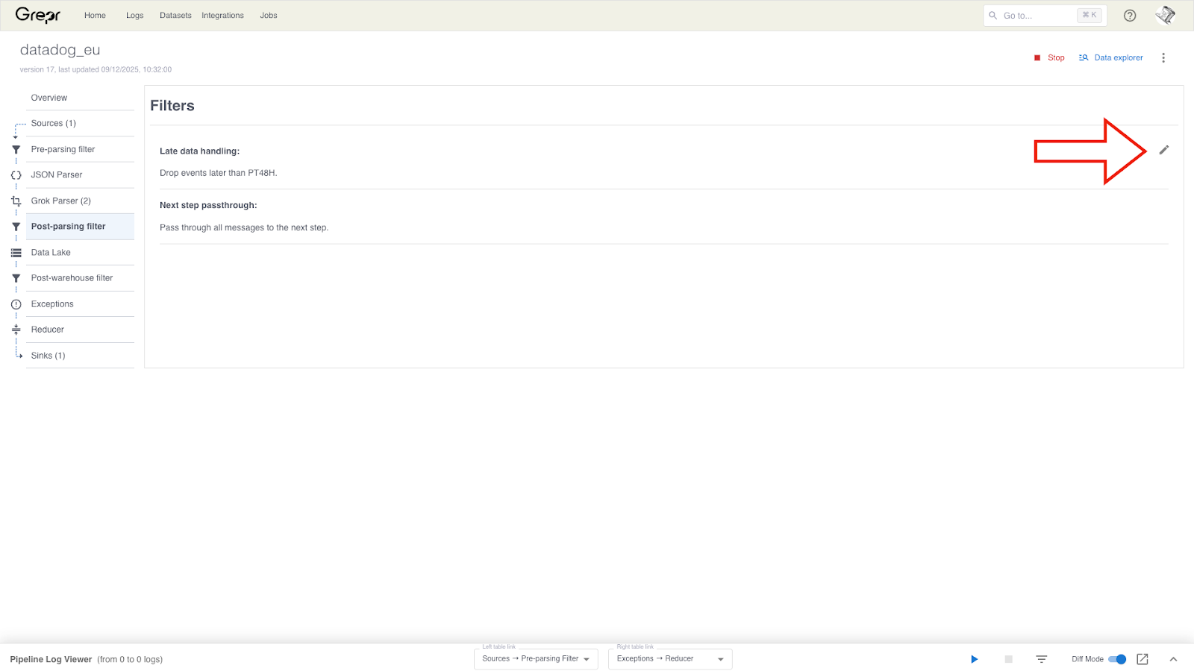Click the Data explorer icon
The image size is (1194, 671).
pyautogui.click(x=1084, y=57)
